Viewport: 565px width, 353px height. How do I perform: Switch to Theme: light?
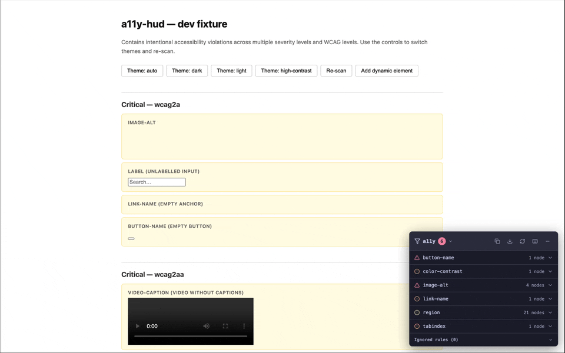[232, 71]
